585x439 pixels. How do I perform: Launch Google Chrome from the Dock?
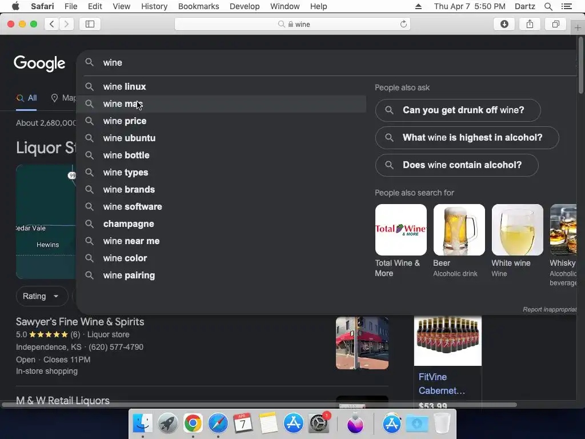point(193,424)
